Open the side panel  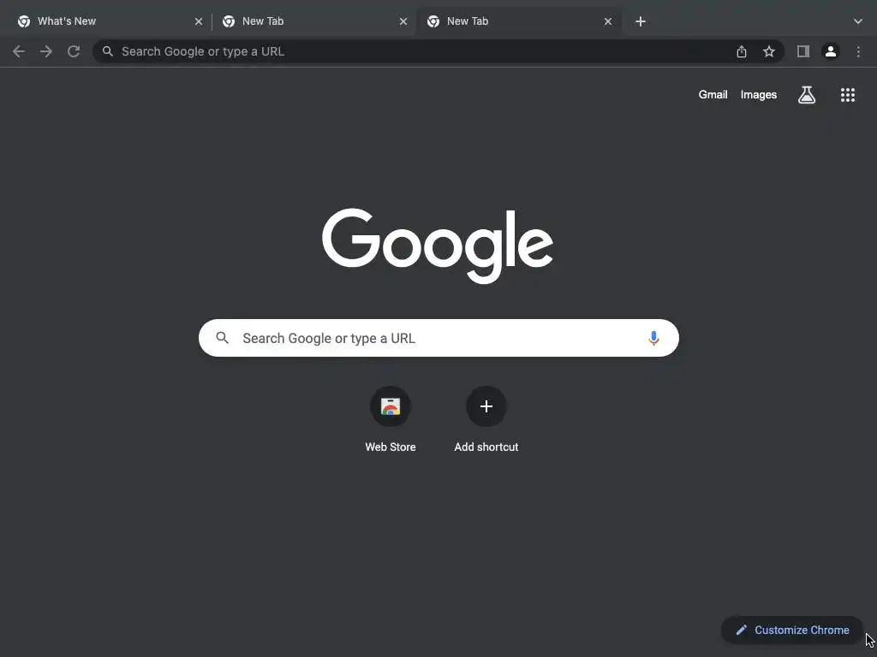803,51
